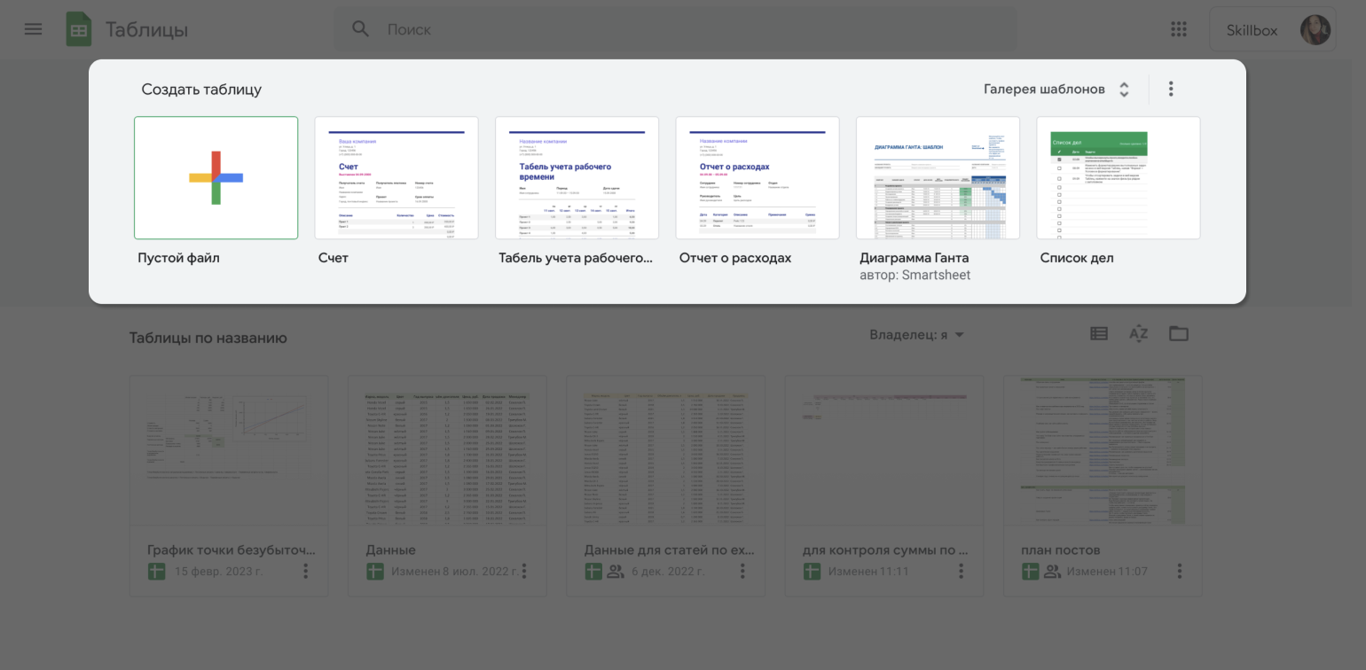Click into the 'Поиск' search field
This screenshot has width=1366, height=670.
click(674, 29)
